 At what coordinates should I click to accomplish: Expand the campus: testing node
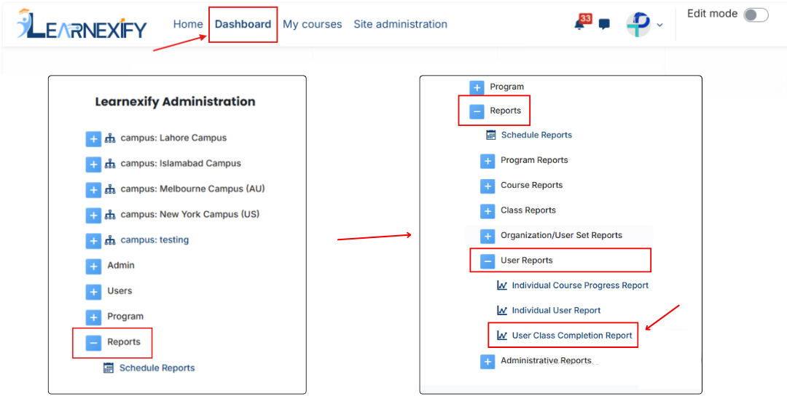93,241
